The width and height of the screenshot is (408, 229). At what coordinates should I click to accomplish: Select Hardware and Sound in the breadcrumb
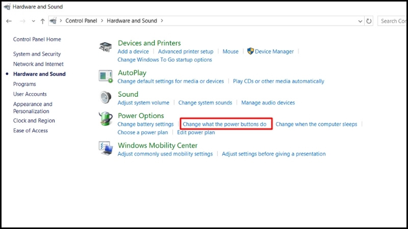click(132, 21)
